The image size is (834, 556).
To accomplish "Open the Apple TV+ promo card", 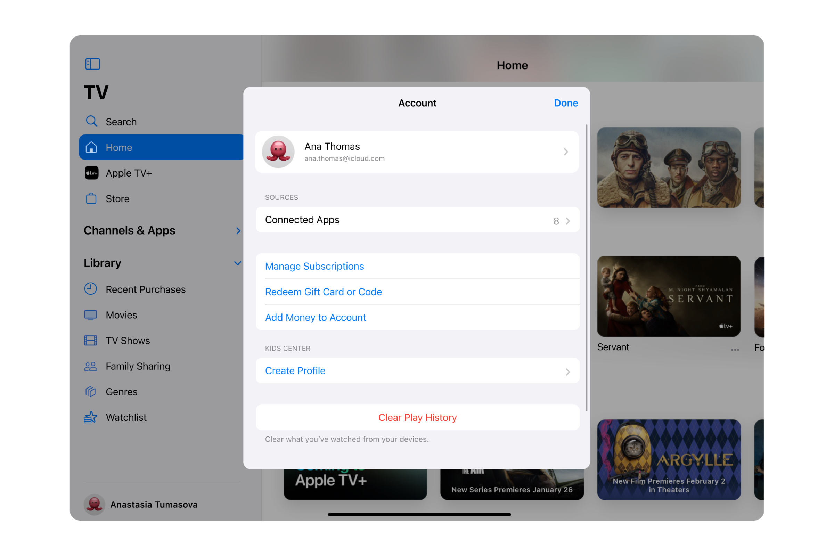I will tap(355, 484).
